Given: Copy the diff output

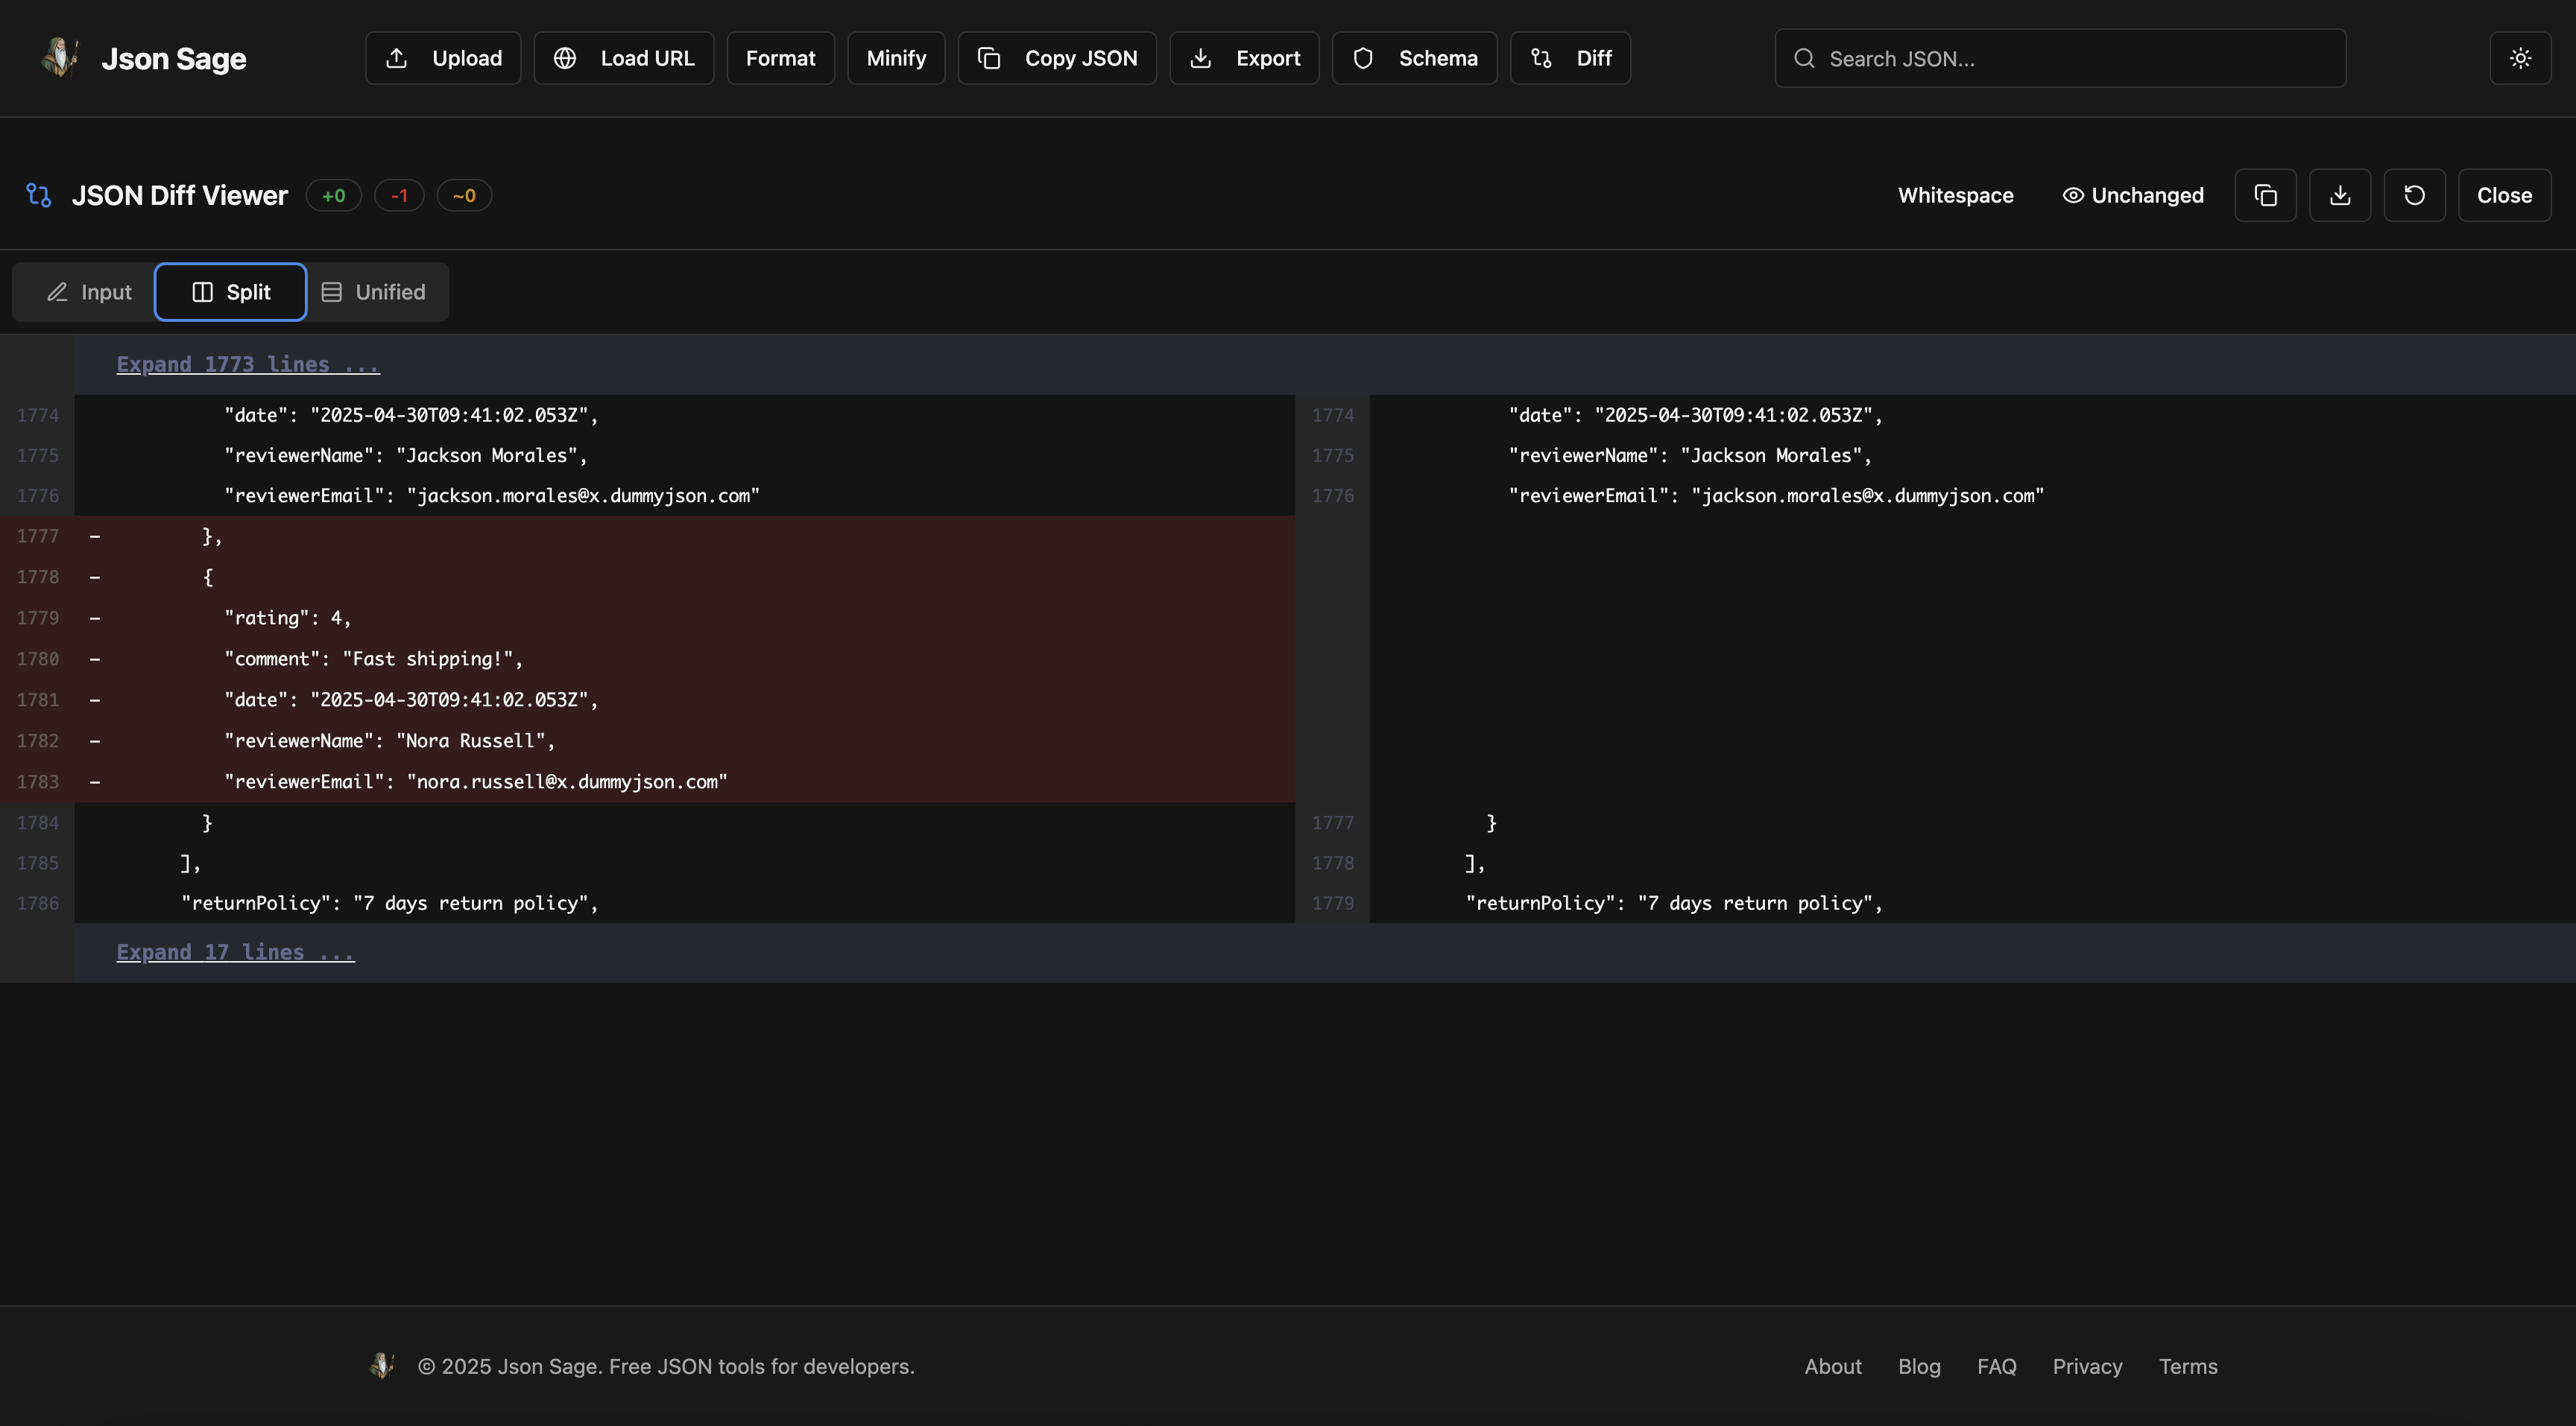Looking at the screenshot, I should tap(2265, 195).
